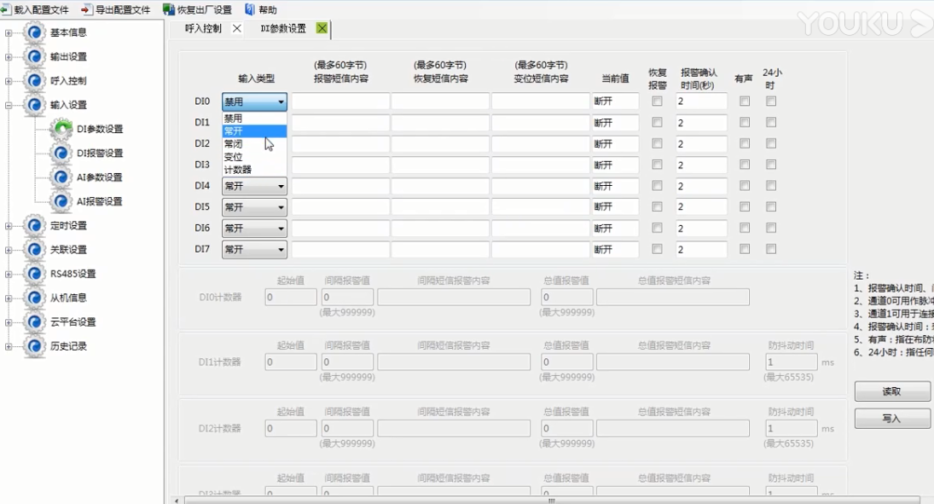
Task: Click the DI0 报警短信内容 input field
Action: [x=340, y=101]
